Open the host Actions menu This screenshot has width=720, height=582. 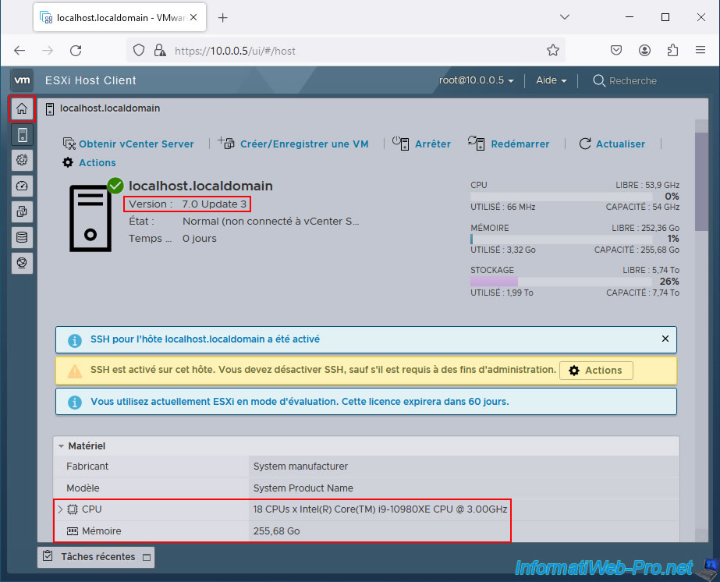[89, 162]
